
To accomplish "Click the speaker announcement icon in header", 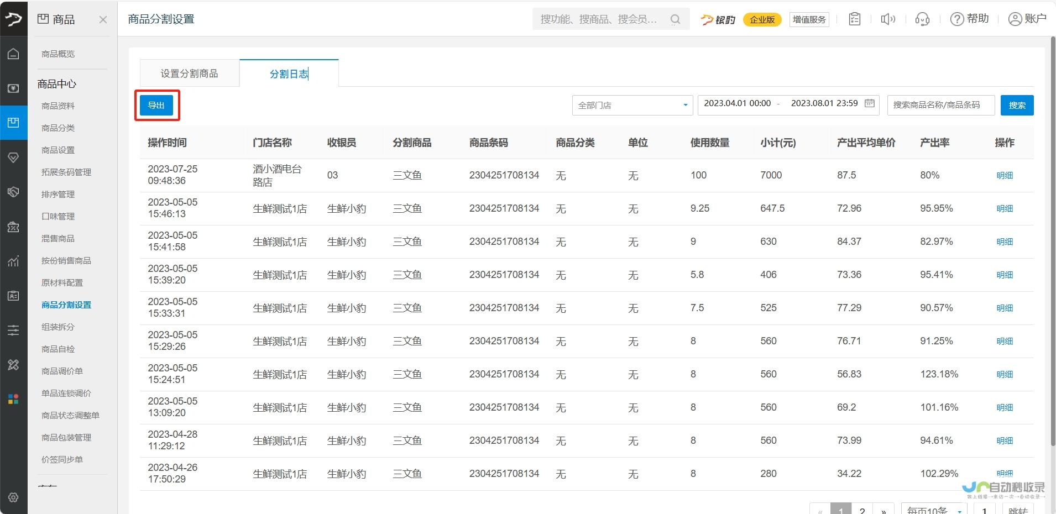I will coord(888,19).
